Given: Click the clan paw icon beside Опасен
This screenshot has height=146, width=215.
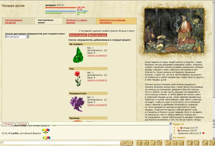Looking at the screenshot, I should pyautogui.click(x=181, y=128).
